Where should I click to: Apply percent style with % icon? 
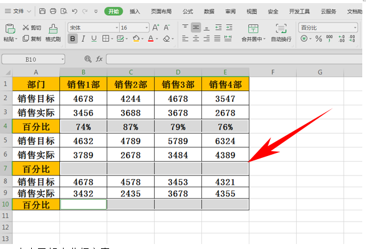(319, 39)
